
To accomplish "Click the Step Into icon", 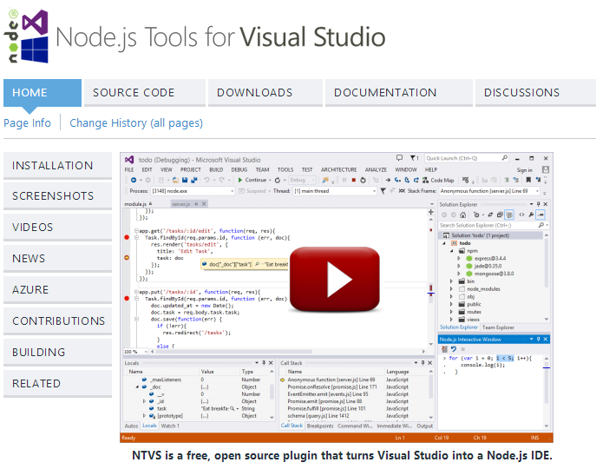I will pos(397,180).
